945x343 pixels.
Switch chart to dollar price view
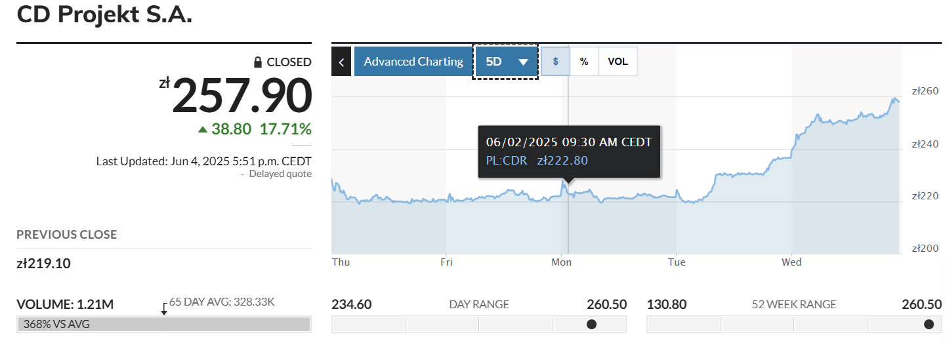click(556, 62)
